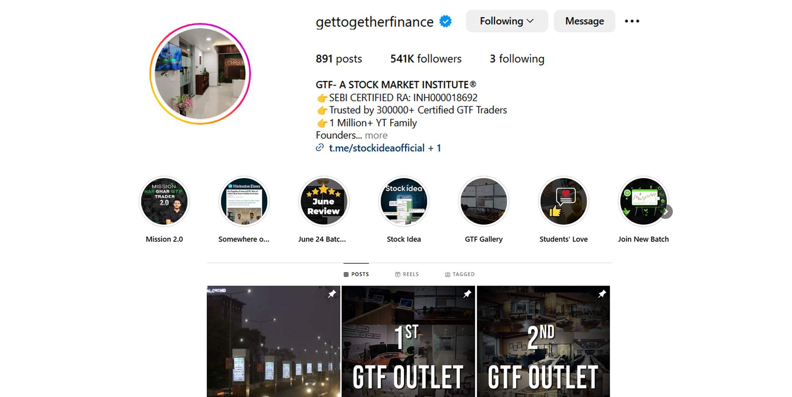Open the 2nd GTF Outlet post
This screenshot has height=397, width=792.
point(543,341)
